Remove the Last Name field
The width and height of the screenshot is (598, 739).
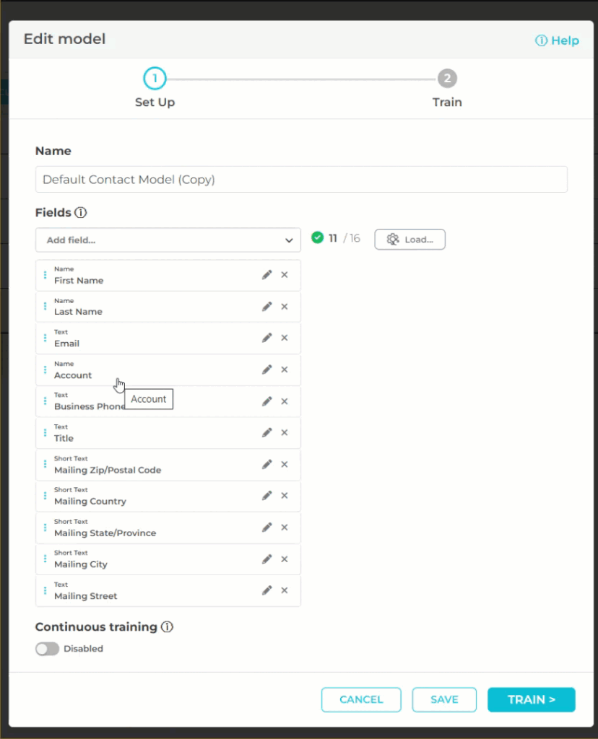tap(285, 307)
